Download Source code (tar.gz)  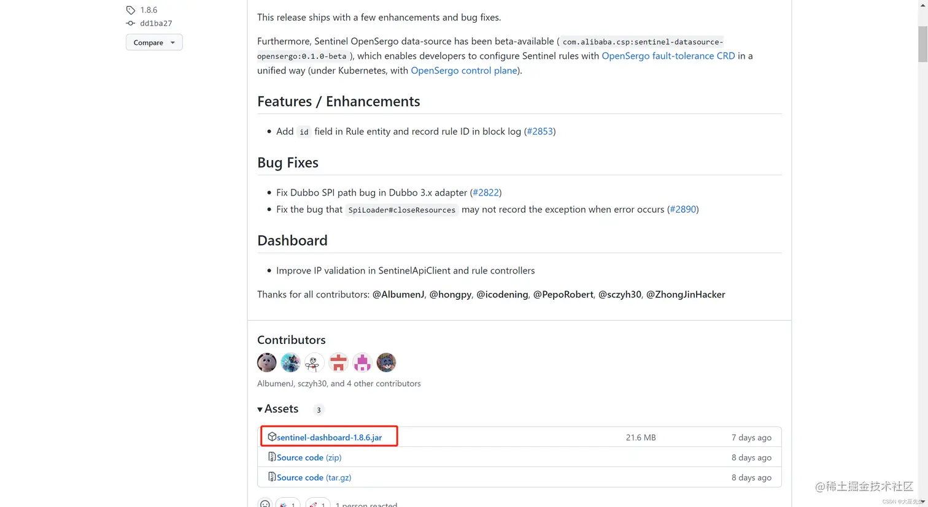(314, 478)
